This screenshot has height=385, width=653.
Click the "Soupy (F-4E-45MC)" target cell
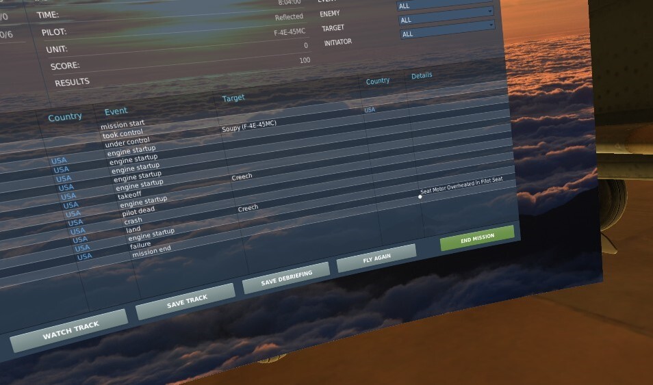(x=248, y=126)
